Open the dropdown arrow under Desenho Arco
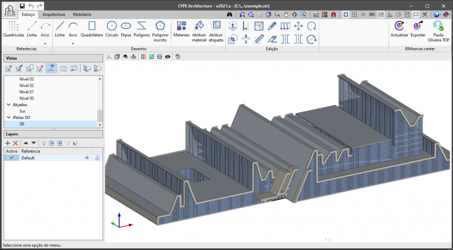The image size is (453, 250). (73, 43)
